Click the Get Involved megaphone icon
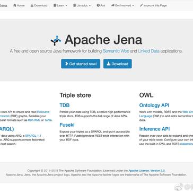This screenshot has width=193, height=193. 112,5
